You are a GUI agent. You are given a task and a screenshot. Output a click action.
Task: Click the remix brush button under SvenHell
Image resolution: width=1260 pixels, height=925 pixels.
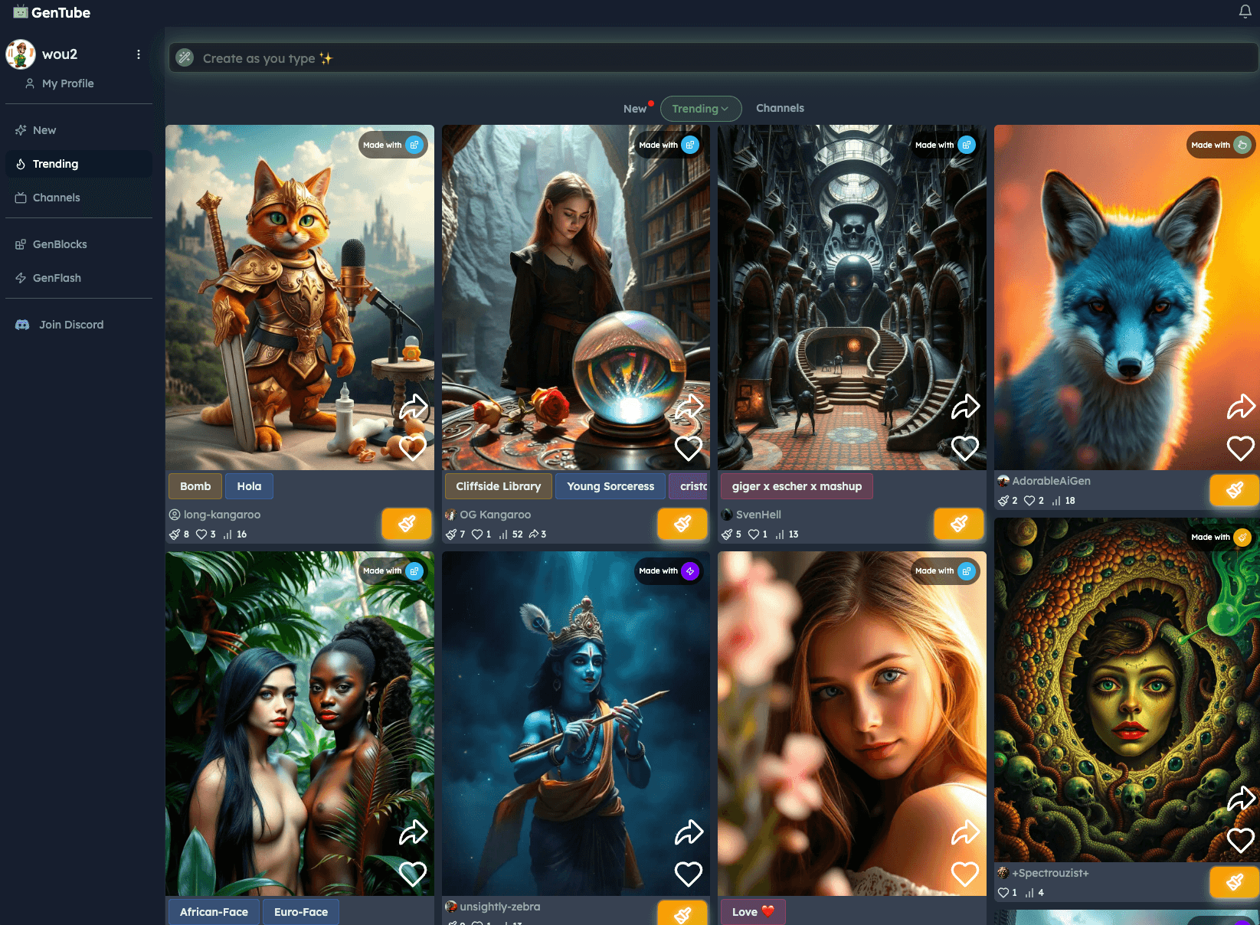pos(958,524)
